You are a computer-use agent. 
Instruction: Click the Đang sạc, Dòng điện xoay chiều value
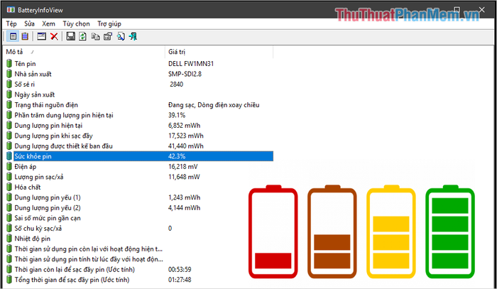[214, 105]
